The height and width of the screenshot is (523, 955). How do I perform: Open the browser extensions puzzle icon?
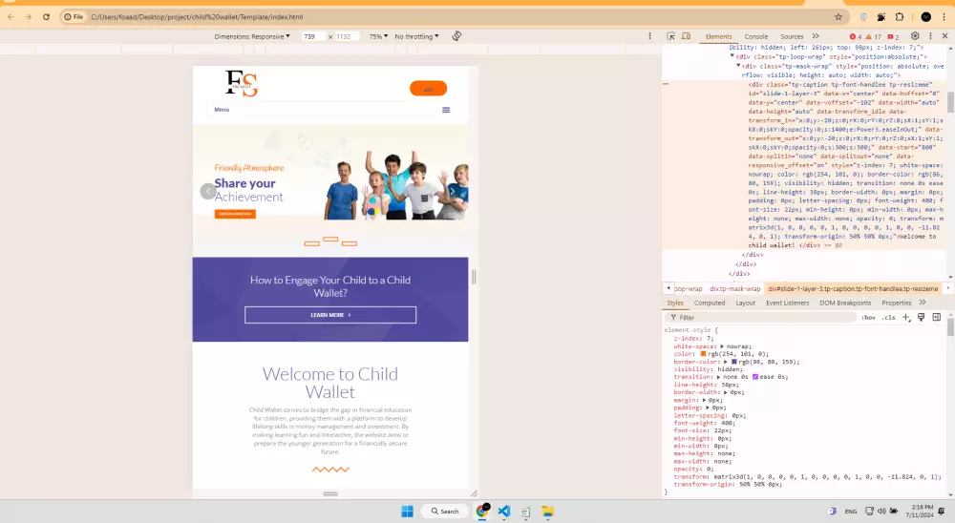900,17
